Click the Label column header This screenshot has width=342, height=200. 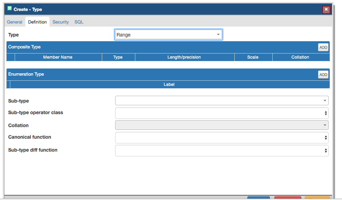[x=169, y=84]
